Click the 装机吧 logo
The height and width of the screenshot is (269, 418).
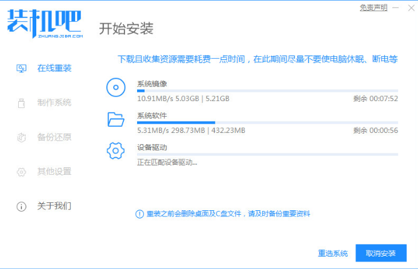[x=44, y=24]
